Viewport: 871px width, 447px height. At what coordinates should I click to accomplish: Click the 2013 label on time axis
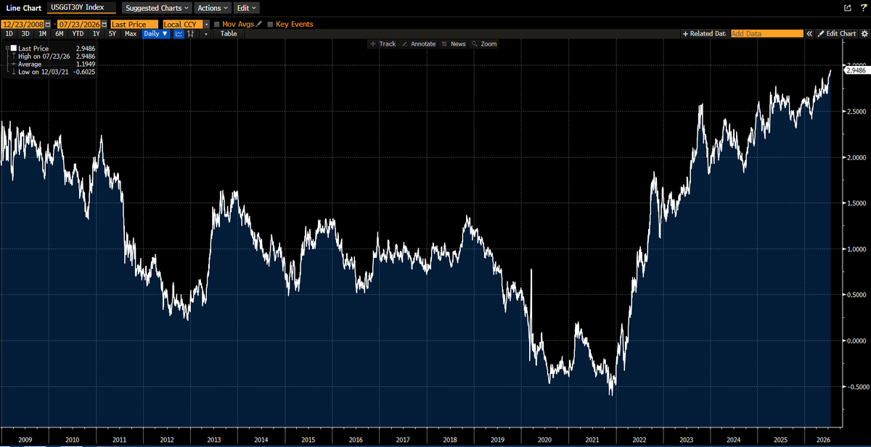point(214,439)
